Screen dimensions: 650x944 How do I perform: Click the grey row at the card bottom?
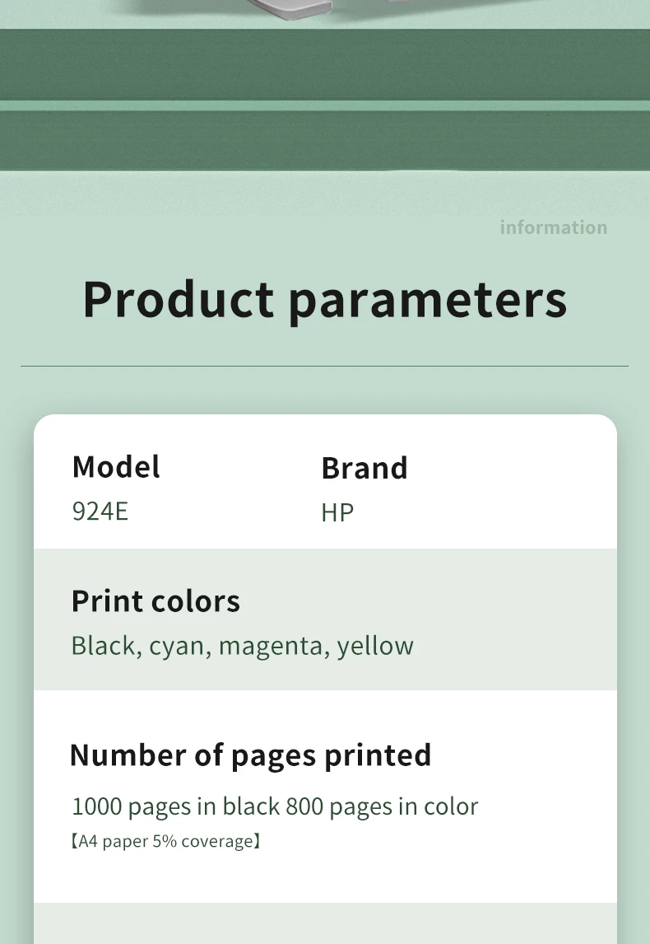tap(324, 924)
